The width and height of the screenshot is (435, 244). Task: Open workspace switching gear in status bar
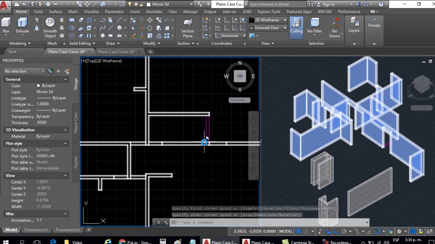point(399,231)
